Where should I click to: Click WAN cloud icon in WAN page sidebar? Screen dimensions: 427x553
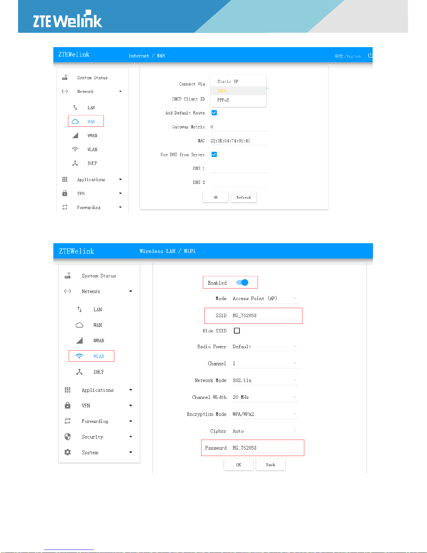[75, 121]
